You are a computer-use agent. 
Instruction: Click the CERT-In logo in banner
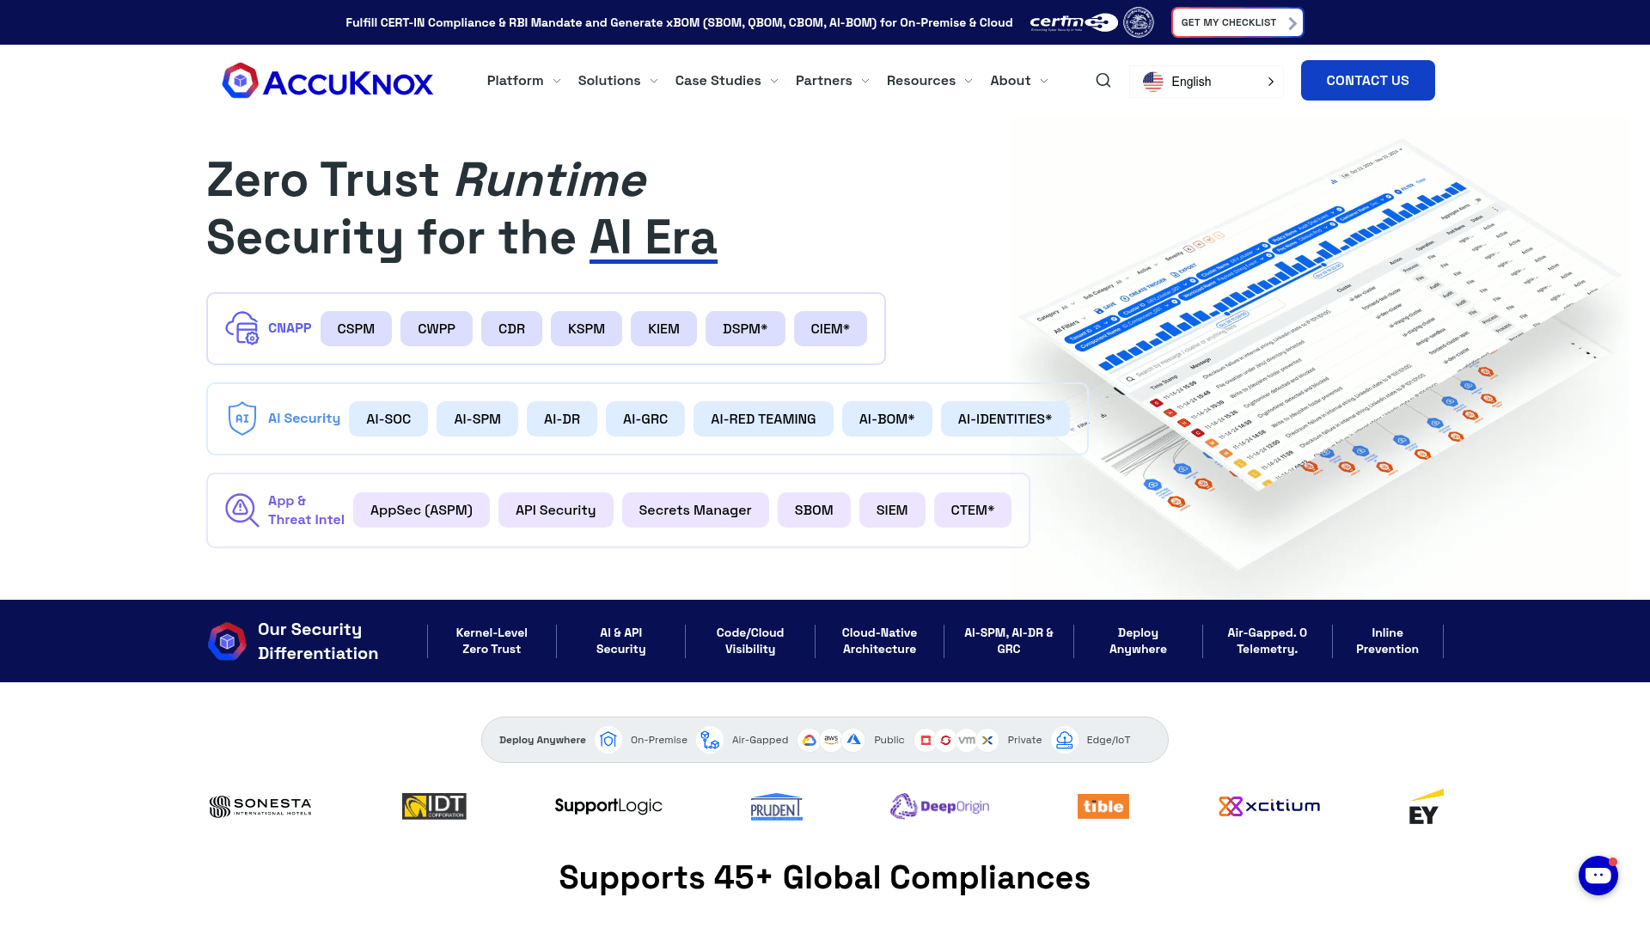pyautogui.click(x=1073, y=22)
